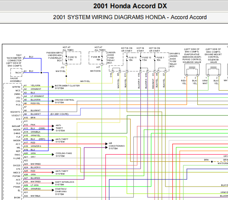This screenshot has width=228, height=200.
Task: Select the 'A4 LT GRN/WHT' pin row
Action: (x=34, y=96)
